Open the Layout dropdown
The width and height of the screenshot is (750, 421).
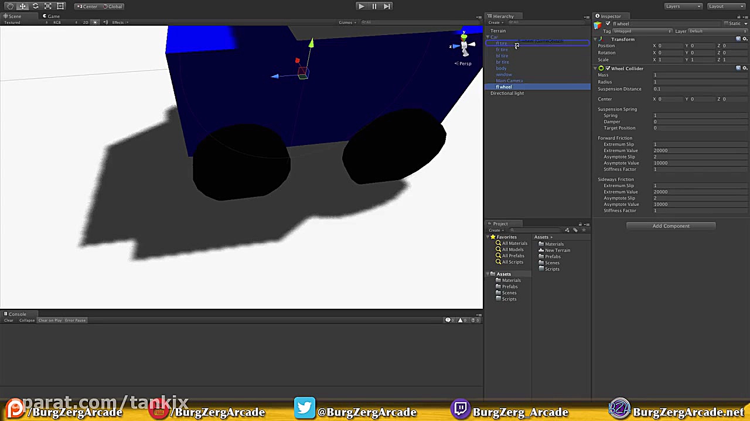725,6
